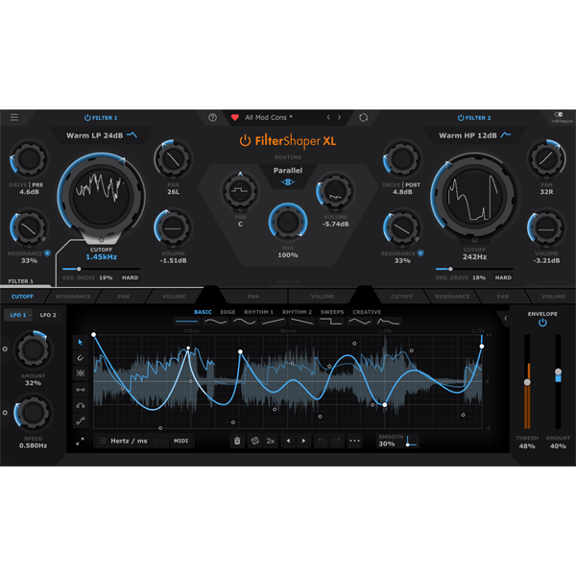Open the Rhythm 1 waveform preset category
Image resolution: width=576 pixels, height=576 pixels.
[x=258, y=312]
